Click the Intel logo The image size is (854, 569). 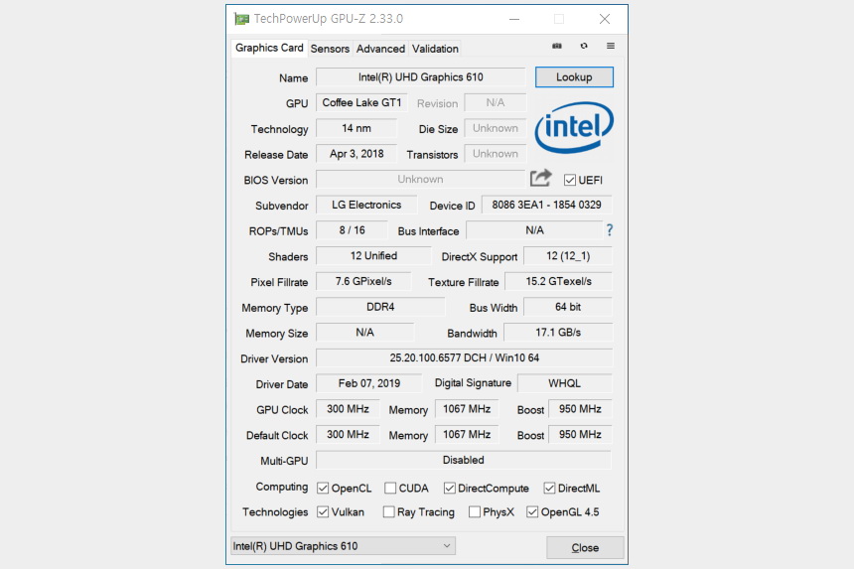pyautogui.click(x=574, y=127)
